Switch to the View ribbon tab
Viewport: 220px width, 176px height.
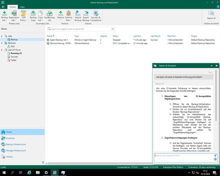(x=22, y=7)
